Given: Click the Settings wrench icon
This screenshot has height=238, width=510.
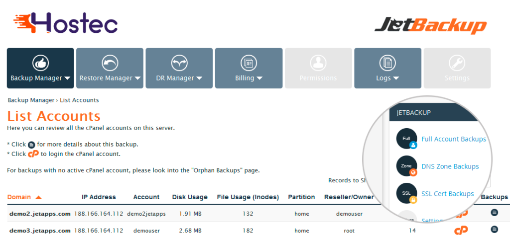Looking at the screenshot, I should coord(457,63).
